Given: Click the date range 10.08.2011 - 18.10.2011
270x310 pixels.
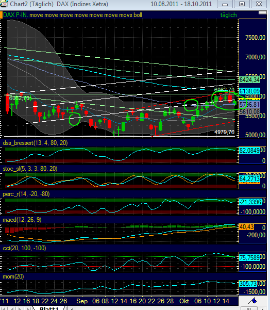Looking at the screenshot, I should [181, 4].
